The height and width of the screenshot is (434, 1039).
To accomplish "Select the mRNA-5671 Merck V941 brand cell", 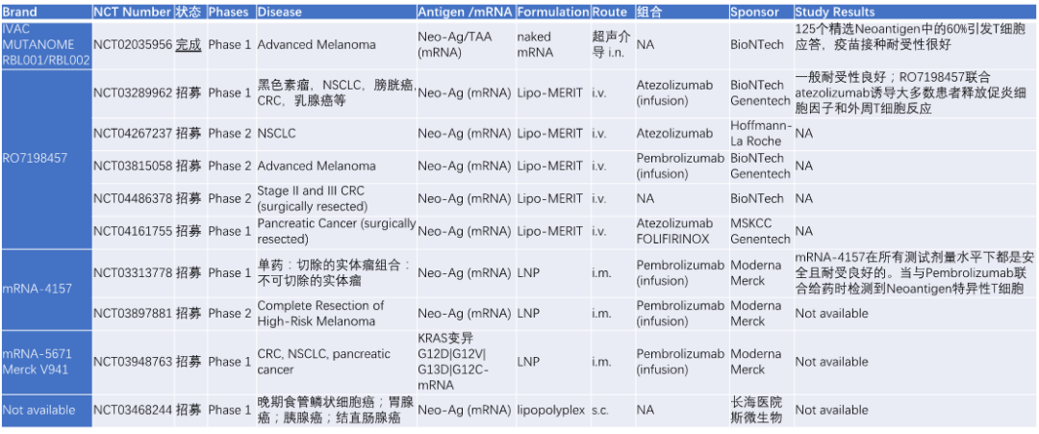I will click(38, 362).
